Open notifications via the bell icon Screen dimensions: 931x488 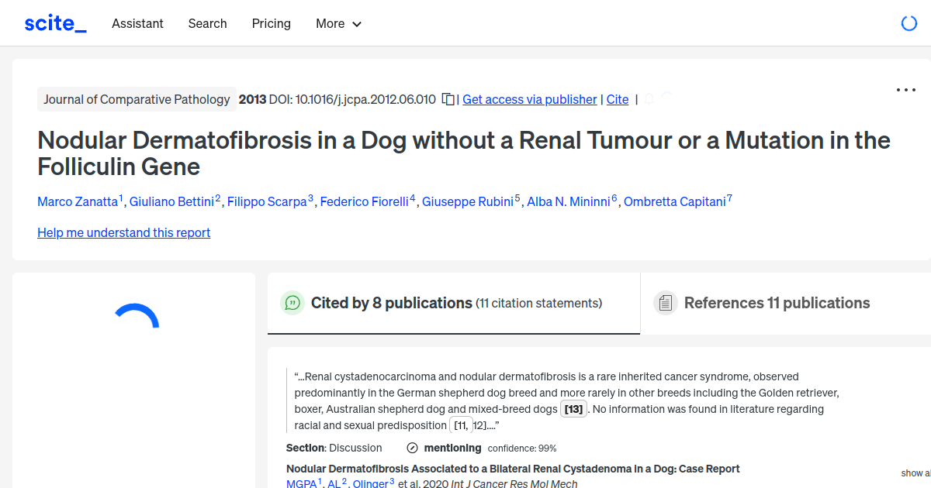648,99
